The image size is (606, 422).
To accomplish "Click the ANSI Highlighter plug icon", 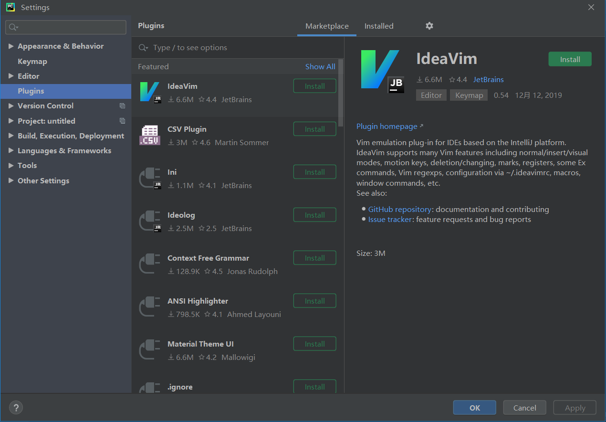I will 150,307.
